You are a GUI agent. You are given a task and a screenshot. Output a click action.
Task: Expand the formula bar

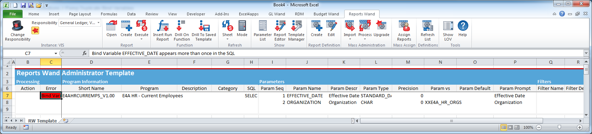pos(586,53)
